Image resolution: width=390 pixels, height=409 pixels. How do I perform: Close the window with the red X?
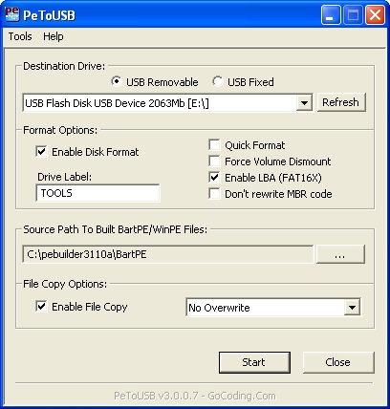(x=375, y=15)
